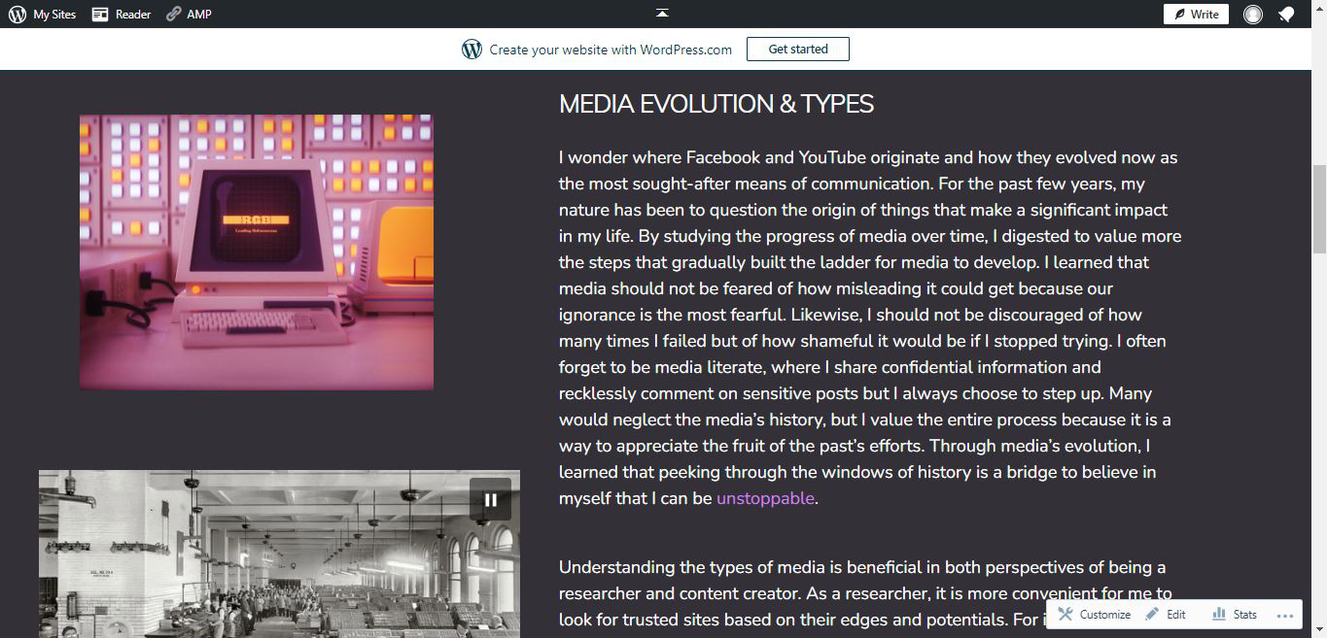Click the Get started button
The width and height of the screenshot is (1327, 638).
798,49
